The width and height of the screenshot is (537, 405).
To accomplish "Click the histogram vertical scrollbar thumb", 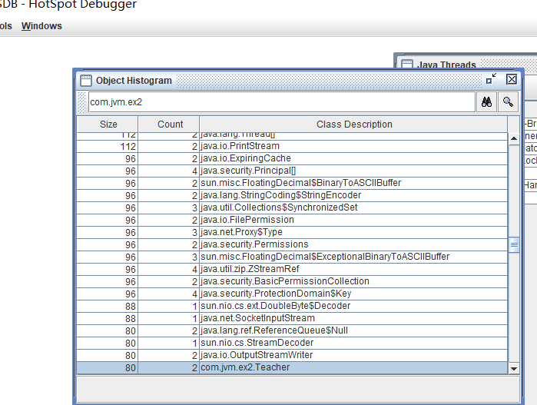I will click(514, 244).
